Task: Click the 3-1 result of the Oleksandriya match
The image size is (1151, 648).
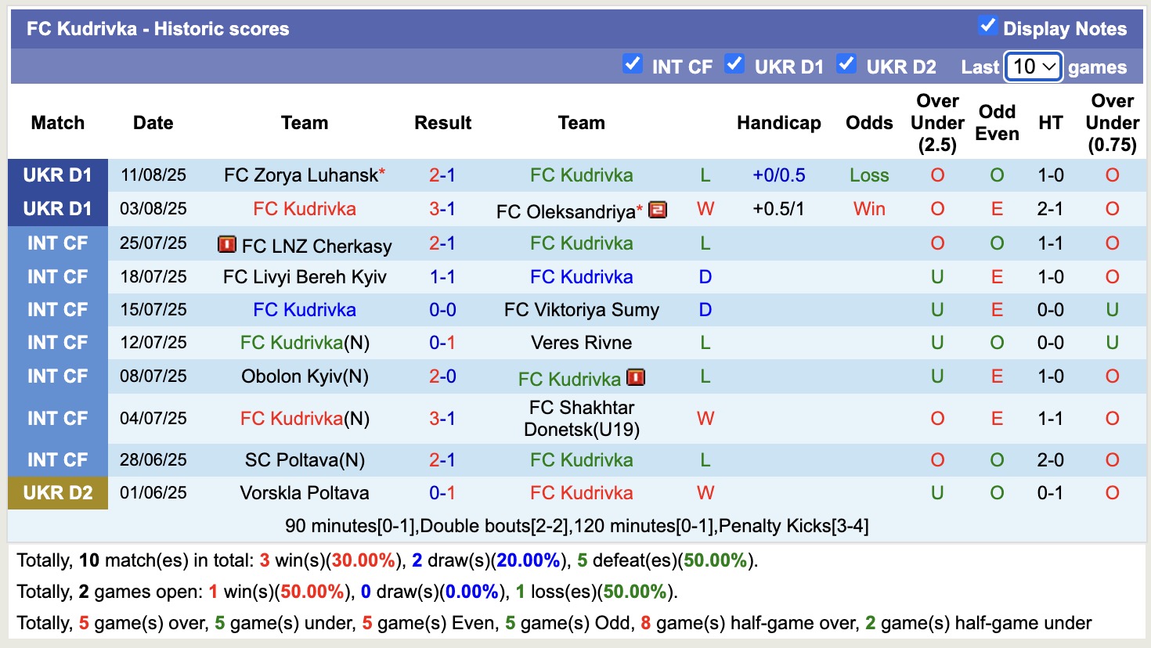Action: (x=442, y=209)
